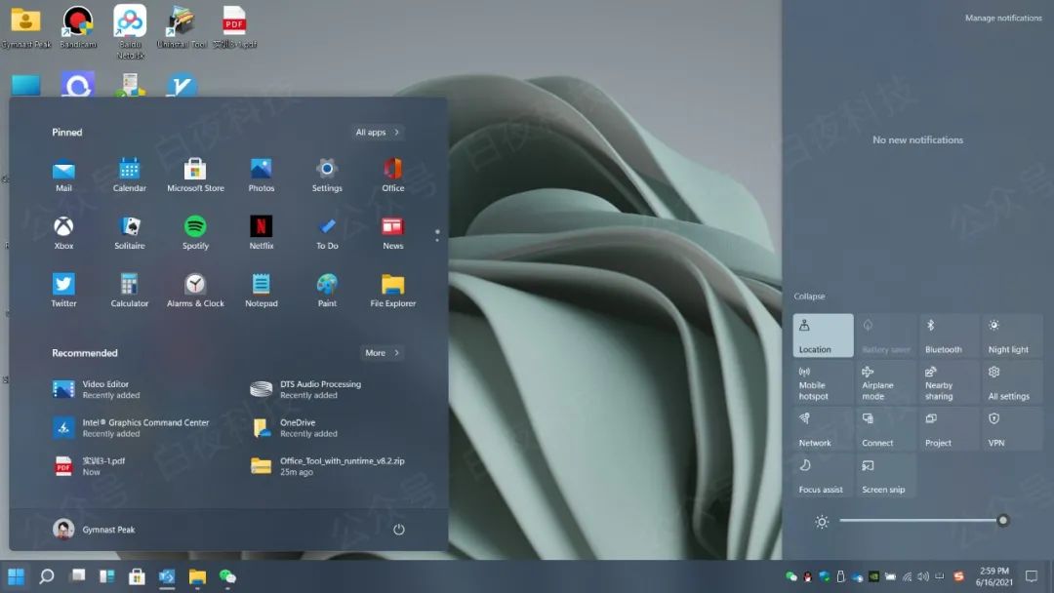This screenshot has height=593, width=1054.
Task: Turn off the Location quick setting
Action: (x=821, y=335)
